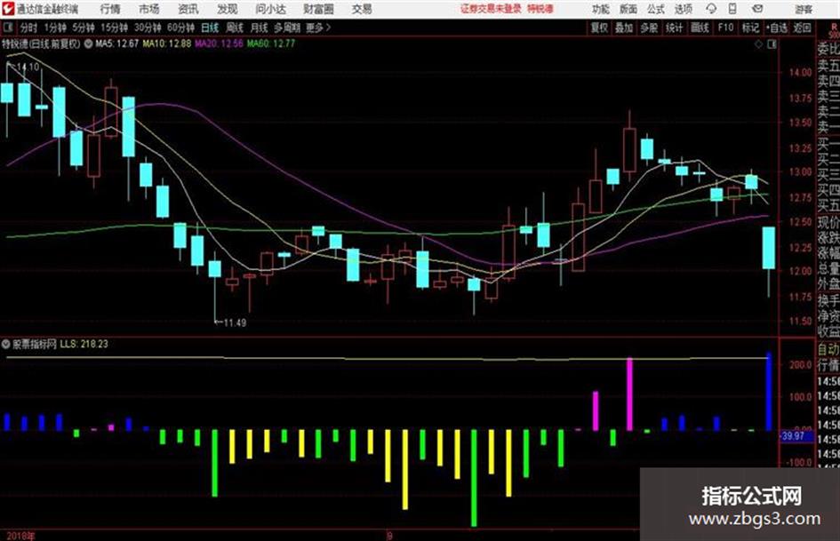Switch to 周线 weekly chart tab
The image size is (840, 541).
[x=235, y=28]
